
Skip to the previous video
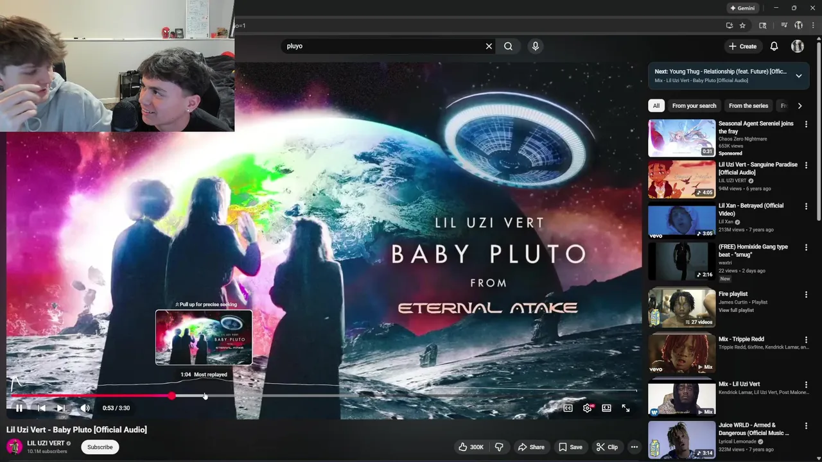pos(41,408)
